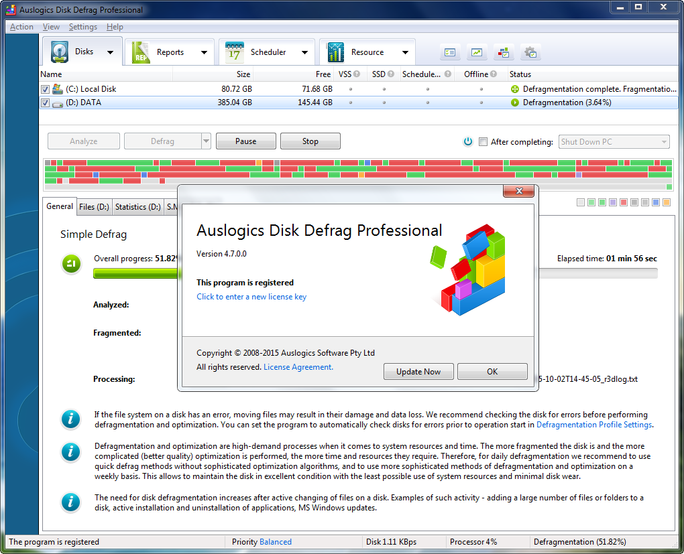This screenshot has height=554, width=684.
Task: Click the SSD column help icon
Action: [391, 74]
